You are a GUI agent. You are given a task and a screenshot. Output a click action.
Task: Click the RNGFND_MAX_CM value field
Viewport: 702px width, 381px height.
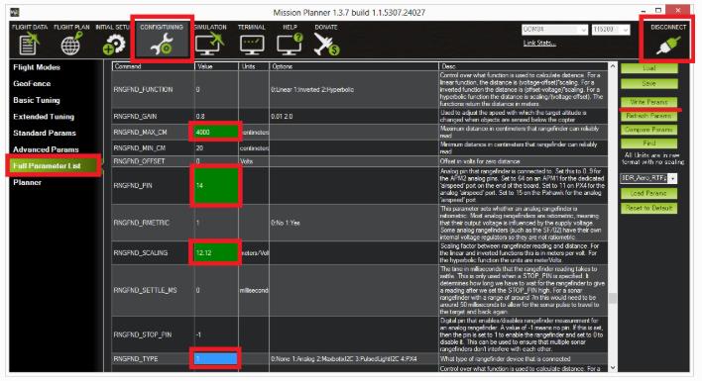[216, 132]
